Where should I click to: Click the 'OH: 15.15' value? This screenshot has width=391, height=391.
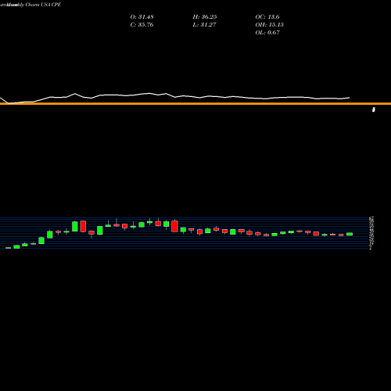tap(269, 25)
